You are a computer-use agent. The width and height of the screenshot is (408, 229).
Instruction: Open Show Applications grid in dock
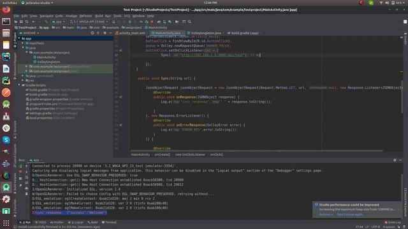coord(6,223)
